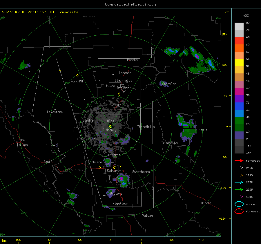Click the Blackfalds city label

click(x=123, y=80)
